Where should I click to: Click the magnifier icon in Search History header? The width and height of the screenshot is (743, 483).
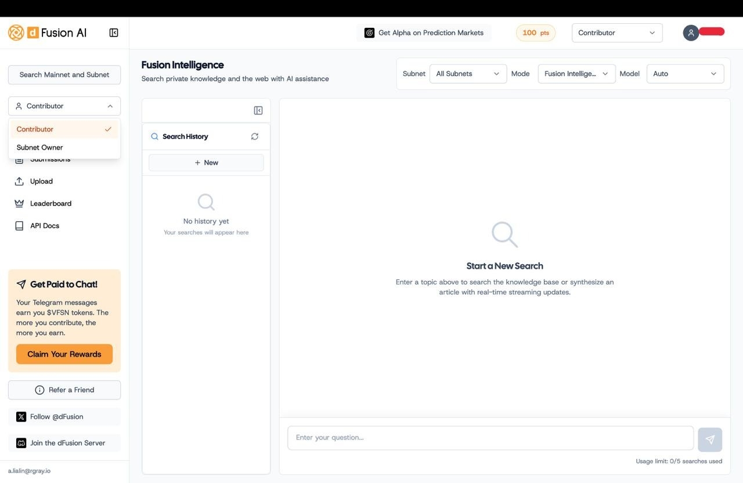154,136
